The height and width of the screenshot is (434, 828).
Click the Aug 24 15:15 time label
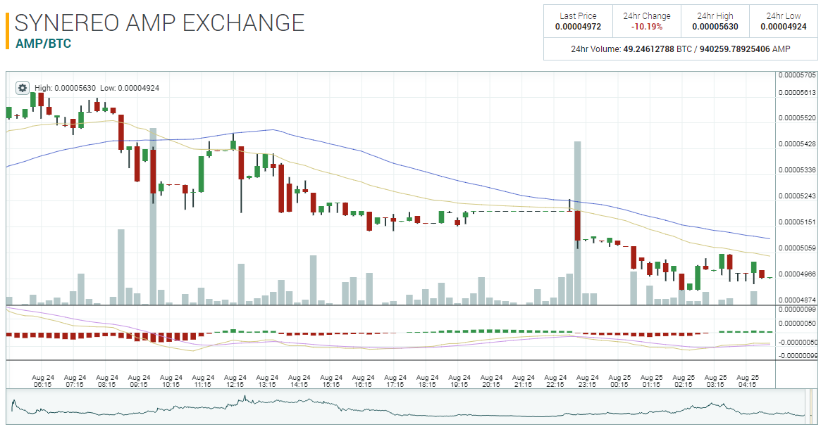tap(331, 381)
